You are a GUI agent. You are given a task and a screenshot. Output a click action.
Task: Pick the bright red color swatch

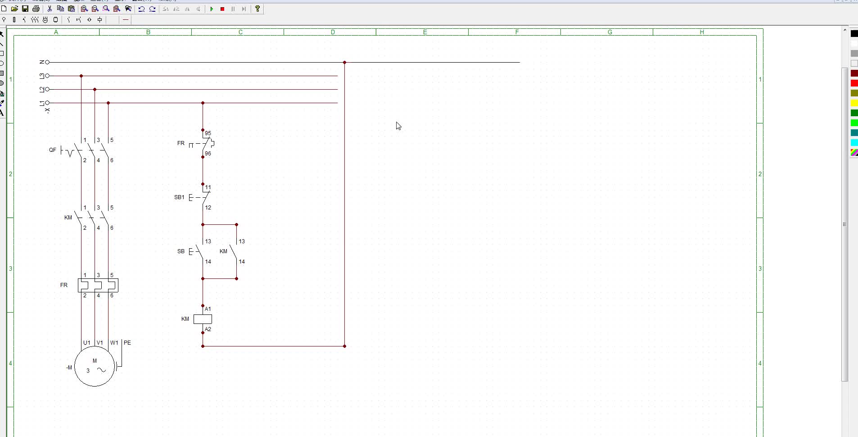[854, 83]
